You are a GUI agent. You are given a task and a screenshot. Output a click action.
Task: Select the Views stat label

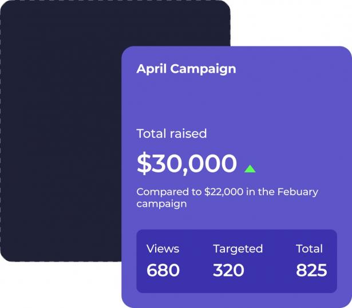[163, 248]
